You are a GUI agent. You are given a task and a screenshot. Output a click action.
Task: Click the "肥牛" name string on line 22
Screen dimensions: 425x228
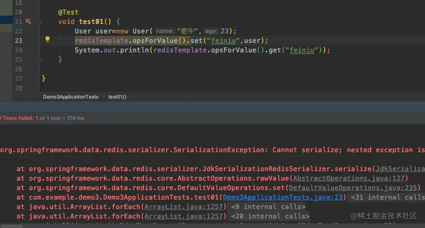188,31
